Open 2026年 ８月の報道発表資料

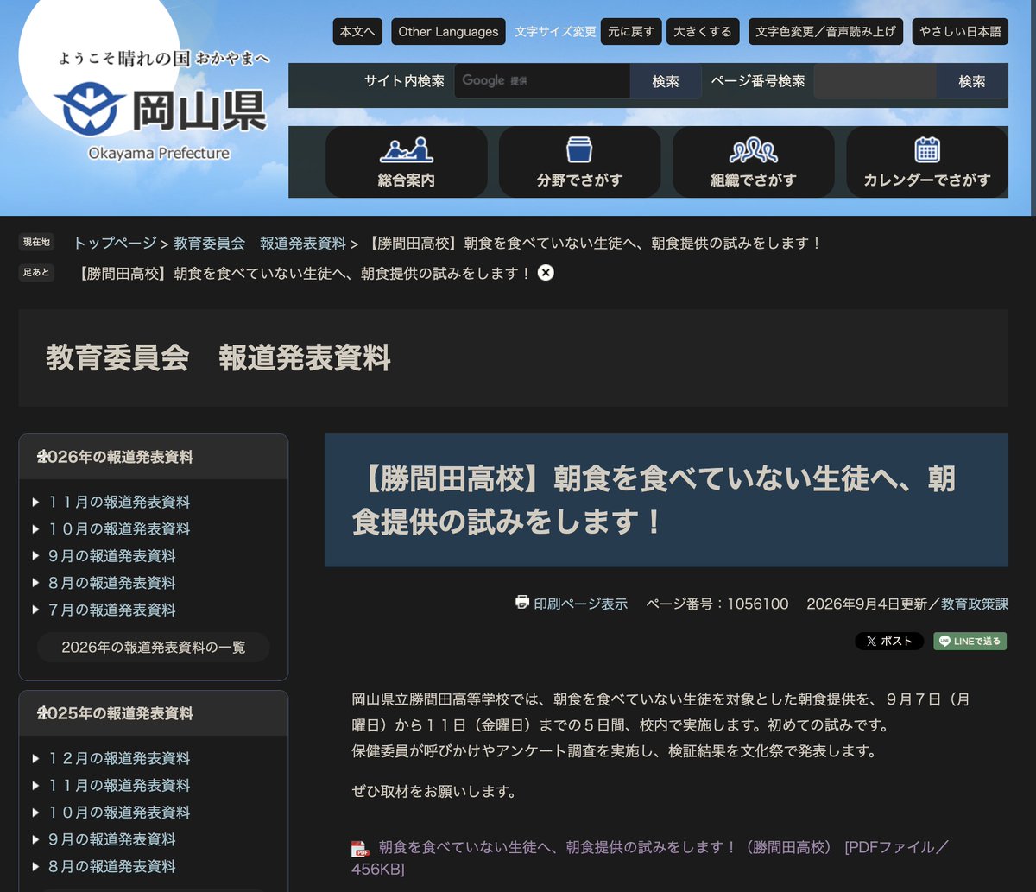(x=112, y=582)
